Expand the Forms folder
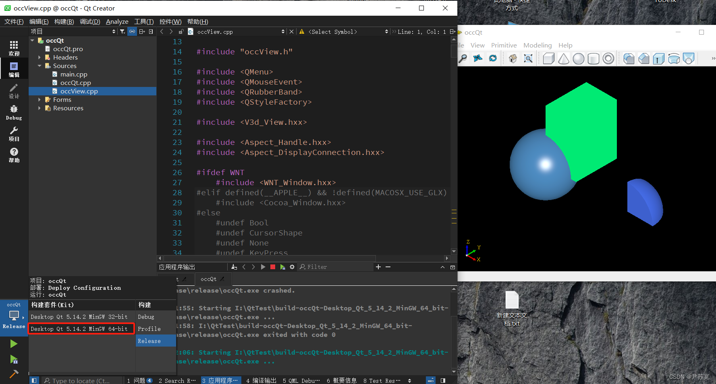 pos(39,99)
